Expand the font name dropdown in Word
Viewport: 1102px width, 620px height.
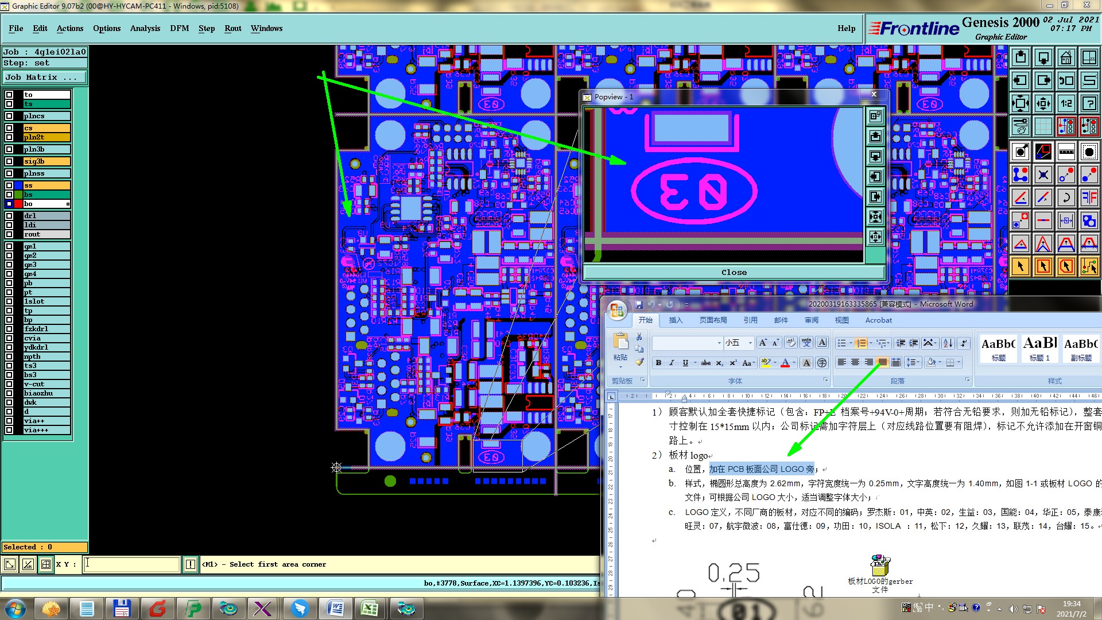[x=719, y=343]
